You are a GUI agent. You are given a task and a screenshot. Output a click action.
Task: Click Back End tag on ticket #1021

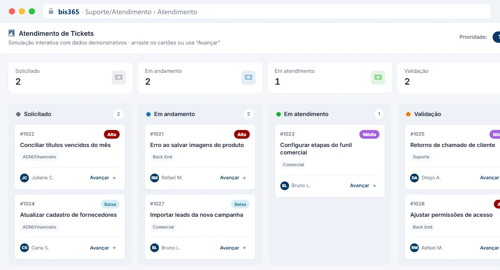point(162,157)
